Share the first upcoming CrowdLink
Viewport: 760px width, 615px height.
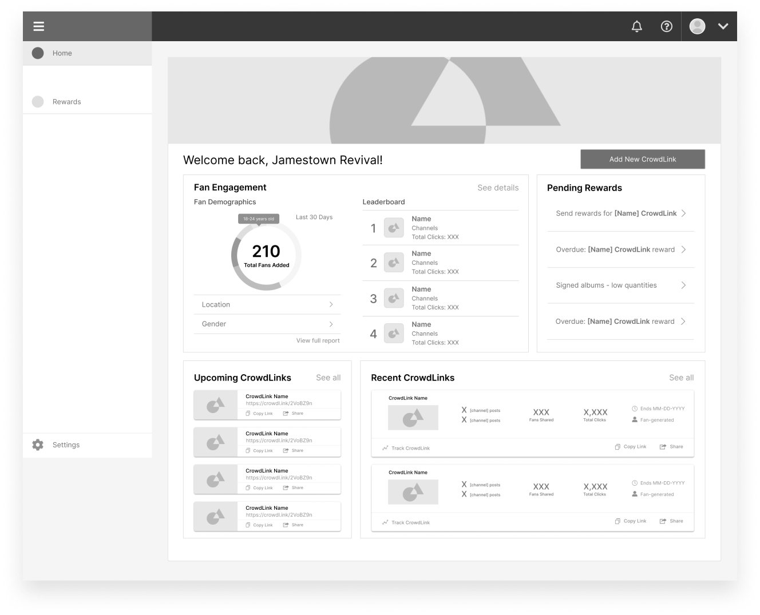coord(293,414)
